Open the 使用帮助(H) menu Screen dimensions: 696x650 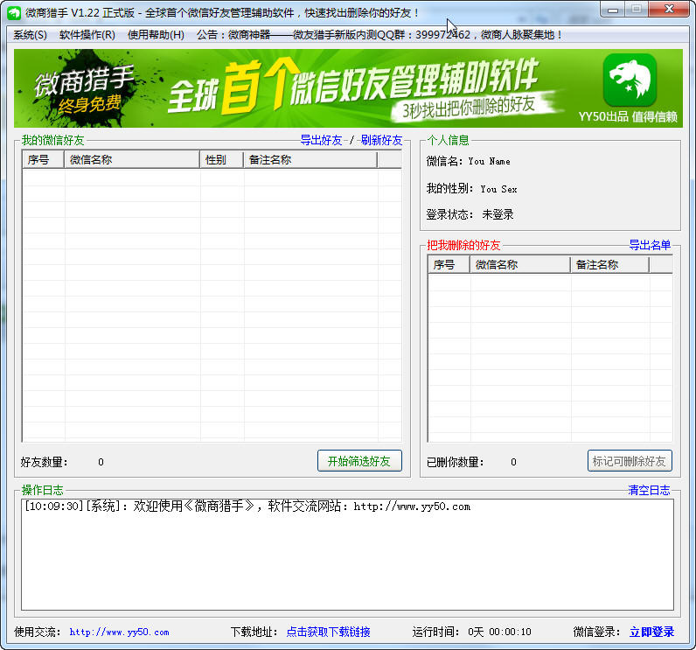point(156,35)
